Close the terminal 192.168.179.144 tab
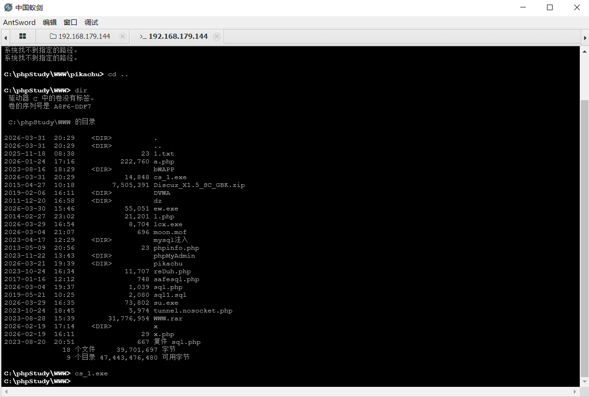The image size is (589, 397). pos(217,36)
